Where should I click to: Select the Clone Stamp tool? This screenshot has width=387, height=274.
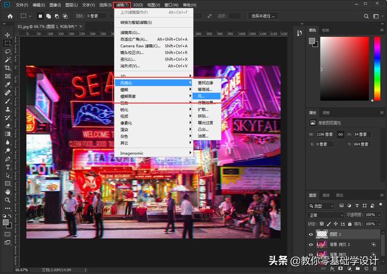coord(8,109)
